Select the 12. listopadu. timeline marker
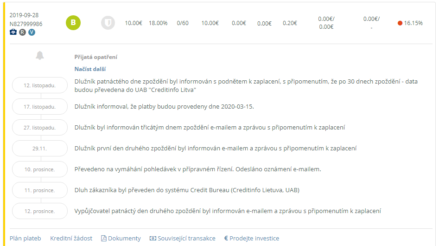The height and width of the screenshot is (246, 439). (40, 85)
